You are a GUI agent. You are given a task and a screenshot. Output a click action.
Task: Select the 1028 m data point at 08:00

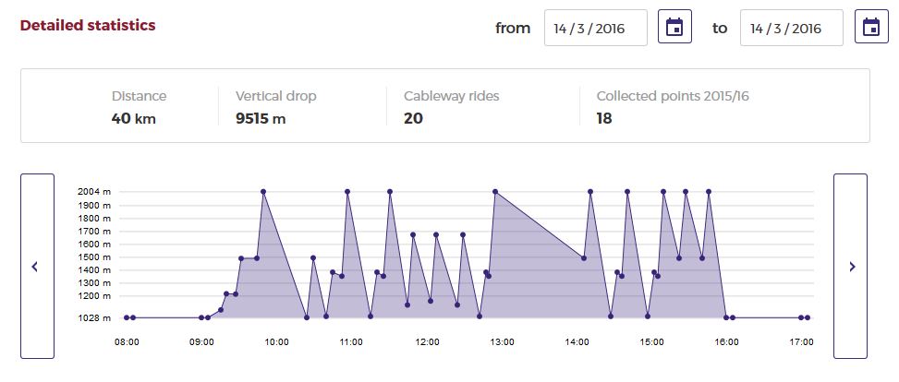tap(127, 317)
